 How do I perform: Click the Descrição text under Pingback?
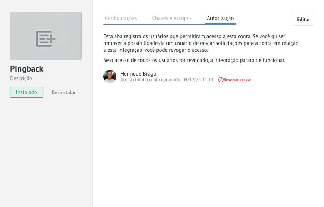coord(21,78)
